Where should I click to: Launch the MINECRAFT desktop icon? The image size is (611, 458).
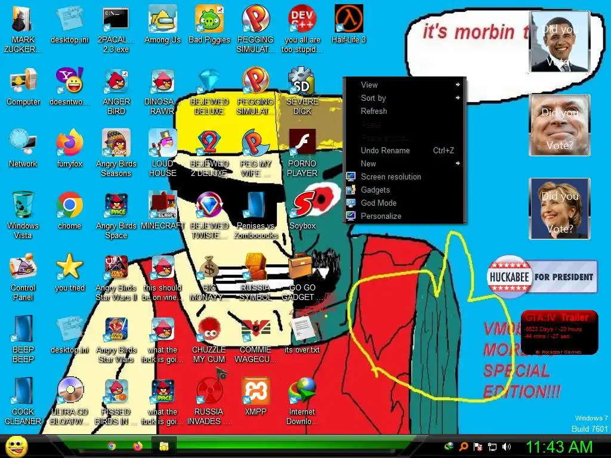(x=162, y=211)
